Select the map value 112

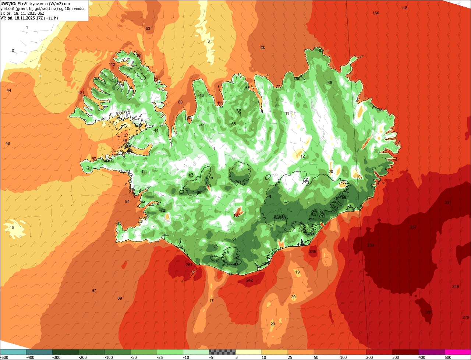(112, 64)
